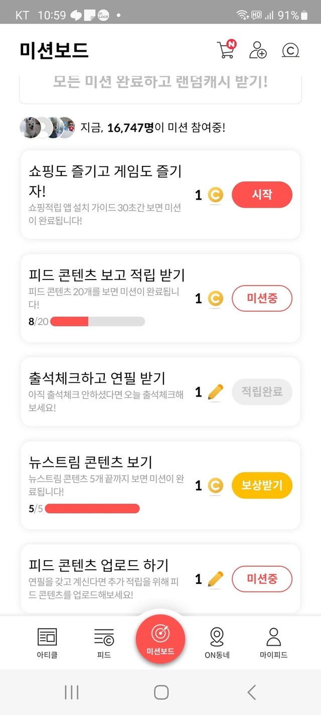Screen dimensions: 321x715
Task: Open the 아티클 tab
Action: click(47, 643)
